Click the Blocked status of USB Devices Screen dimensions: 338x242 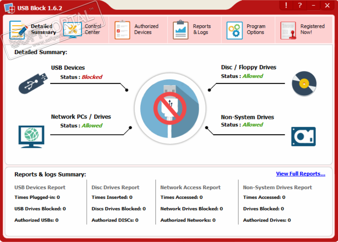pos(92,77)
